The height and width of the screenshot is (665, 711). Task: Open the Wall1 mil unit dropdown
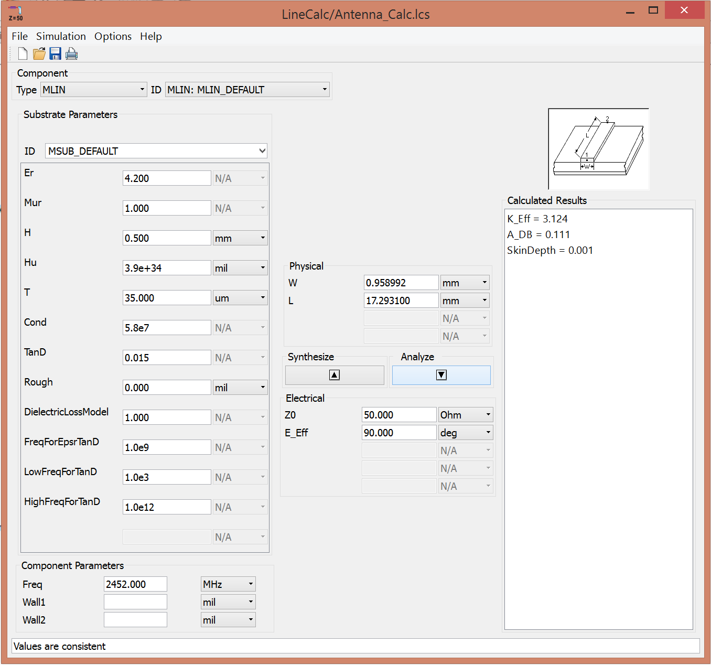228,602
